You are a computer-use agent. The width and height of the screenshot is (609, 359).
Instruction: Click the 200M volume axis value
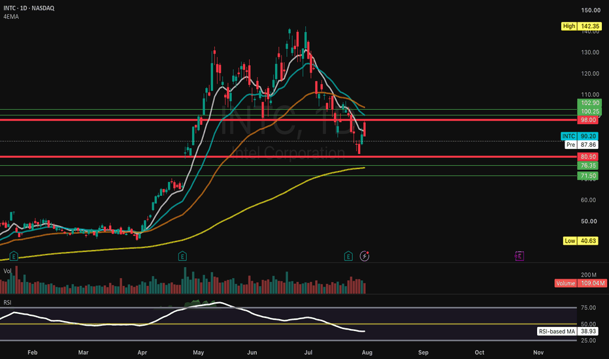(588, 275)
